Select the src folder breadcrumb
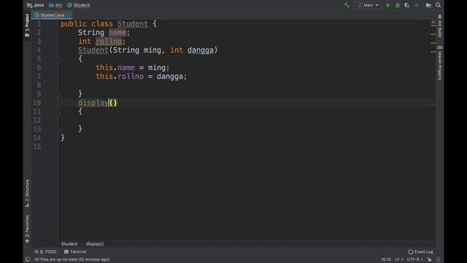 55,5
